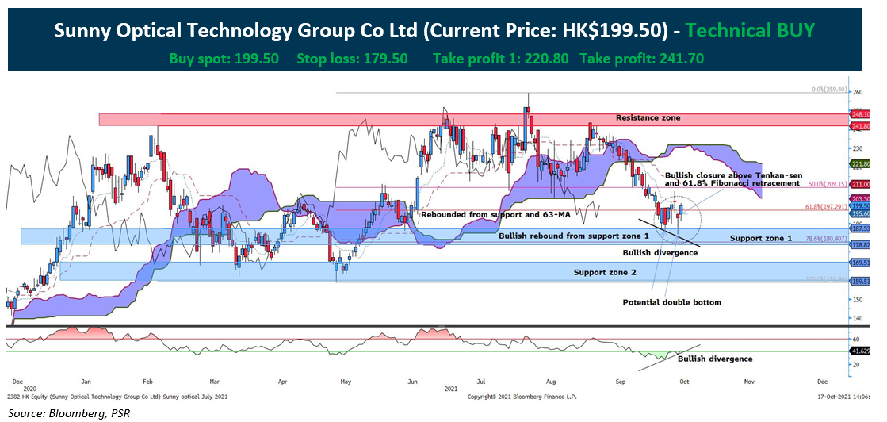This screenshot has height=422, width=887.
Task: Click the 140 price axis value
Action: tap(858, 318)
